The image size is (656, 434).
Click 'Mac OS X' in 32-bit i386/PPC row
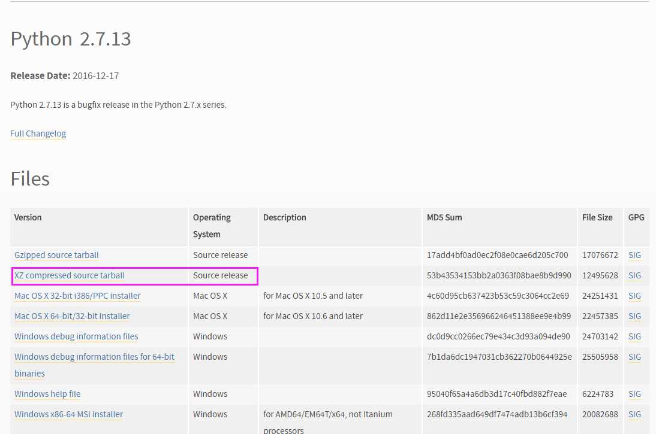tap(210, 296)
